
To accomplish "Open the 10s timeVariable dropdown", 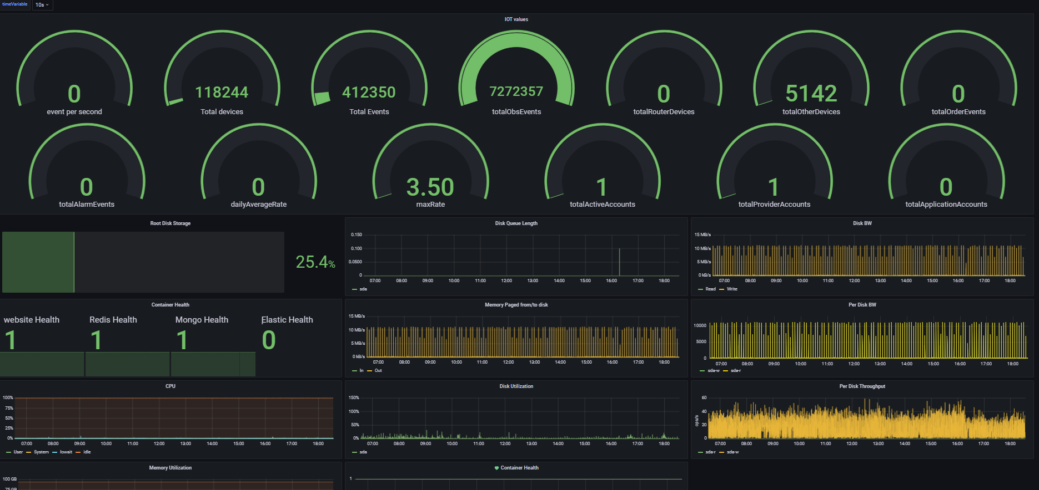I will click(42, 5).
